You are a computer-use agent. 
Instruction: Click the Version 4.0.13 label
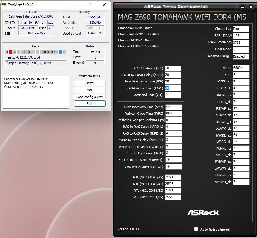(x=128, y=229)
